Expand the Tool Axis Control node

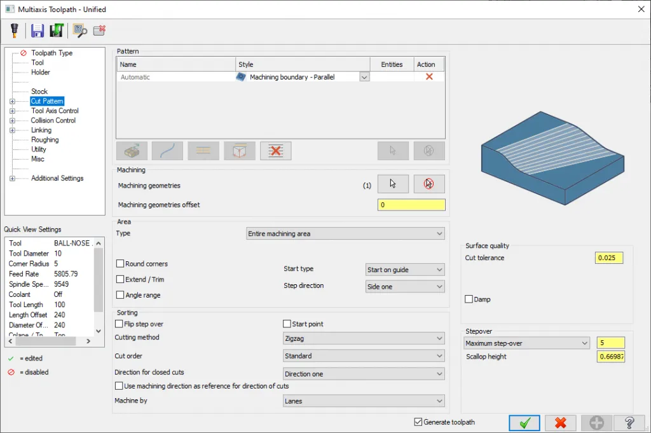[13, 111]
